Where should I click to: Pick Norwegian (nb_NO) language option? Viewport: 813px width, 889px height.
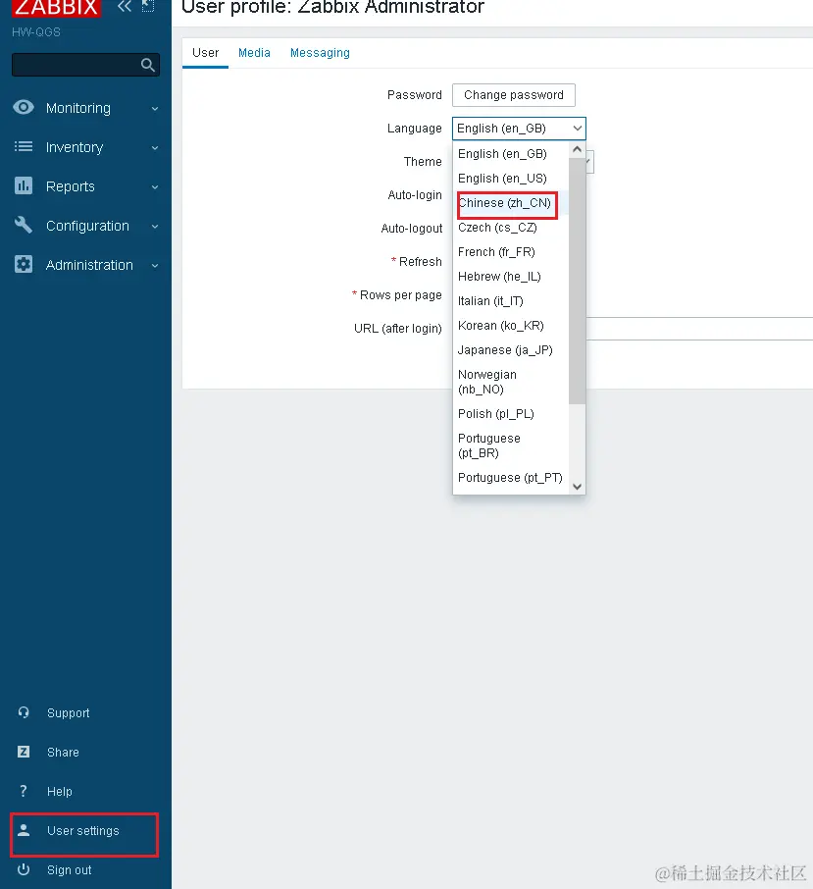(510, 382)
